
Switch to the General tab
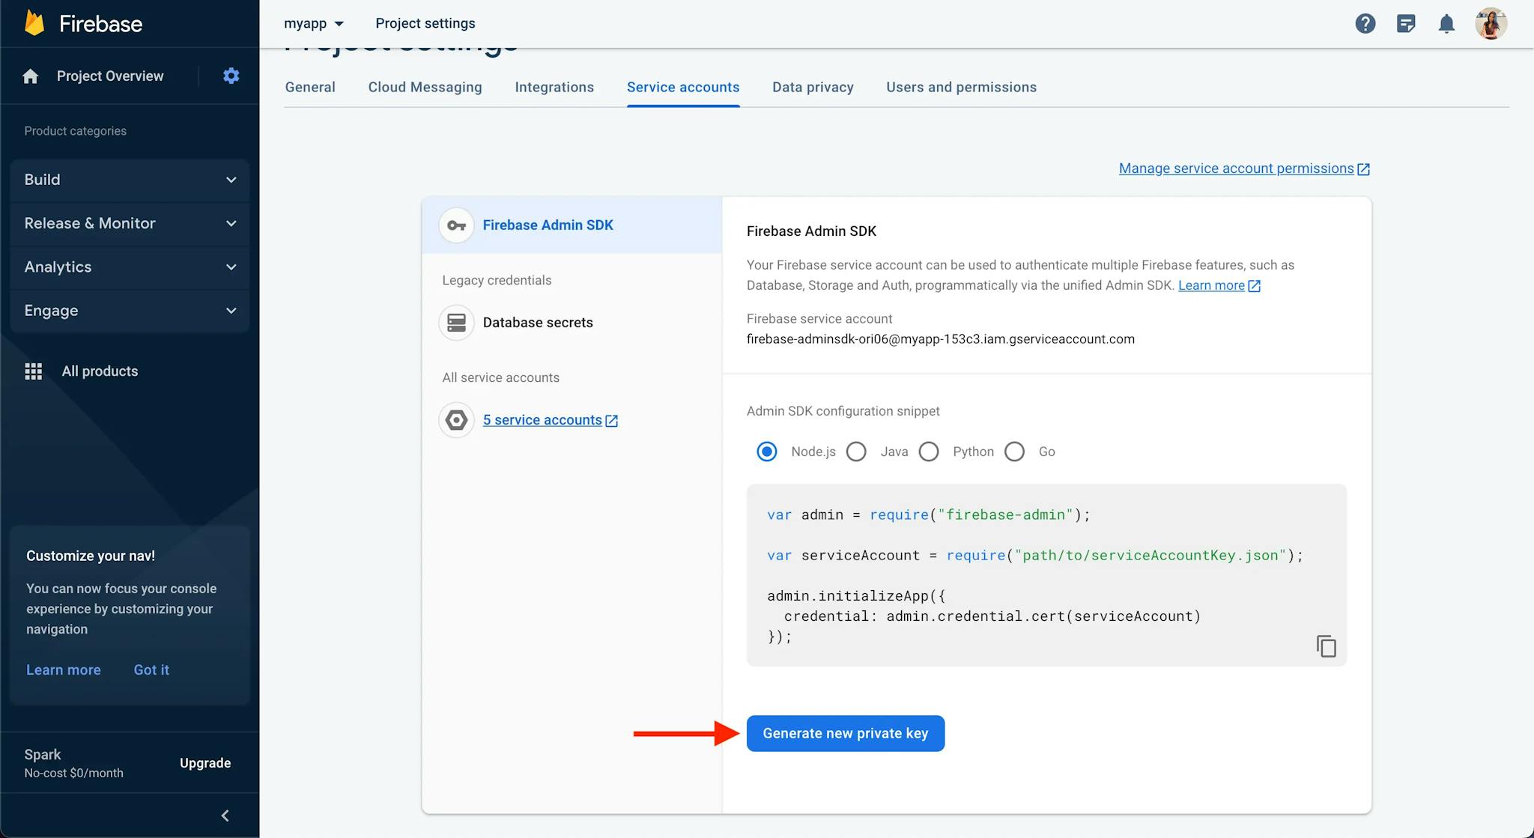click(x=309, y=87)
